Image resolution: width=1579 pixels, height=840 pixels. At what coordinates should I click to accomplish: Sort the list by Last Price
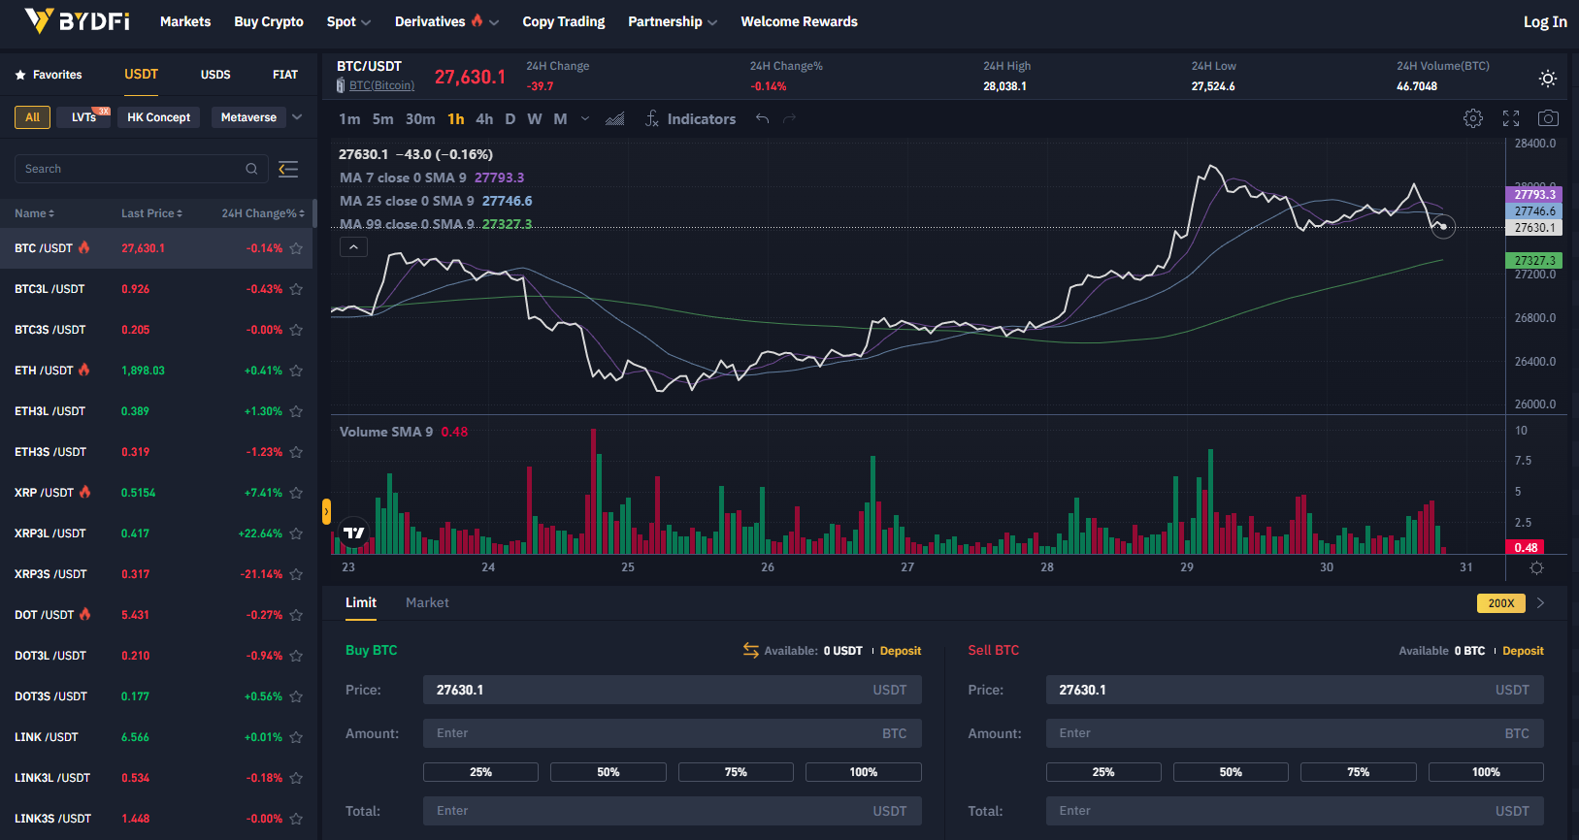click(x=151, y=213)
